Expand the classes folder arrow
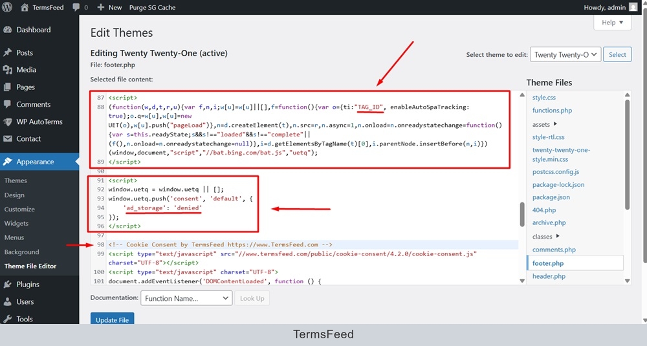The height and width of the screenshot is (346, 647). [558, 236]
